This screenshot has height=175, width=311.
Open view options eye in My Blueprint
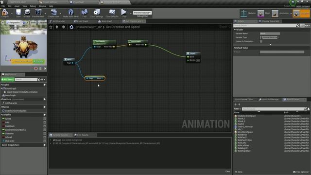click(x=43, y=79)
